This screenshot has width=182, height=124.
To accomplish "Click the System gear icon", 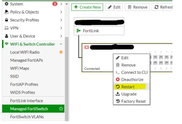I will [x=7, y=4].
